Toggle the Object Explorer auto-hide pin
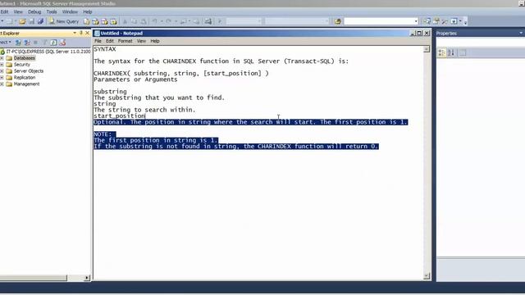The height and width of the screenshot is (295, 525). pos(80,33)
